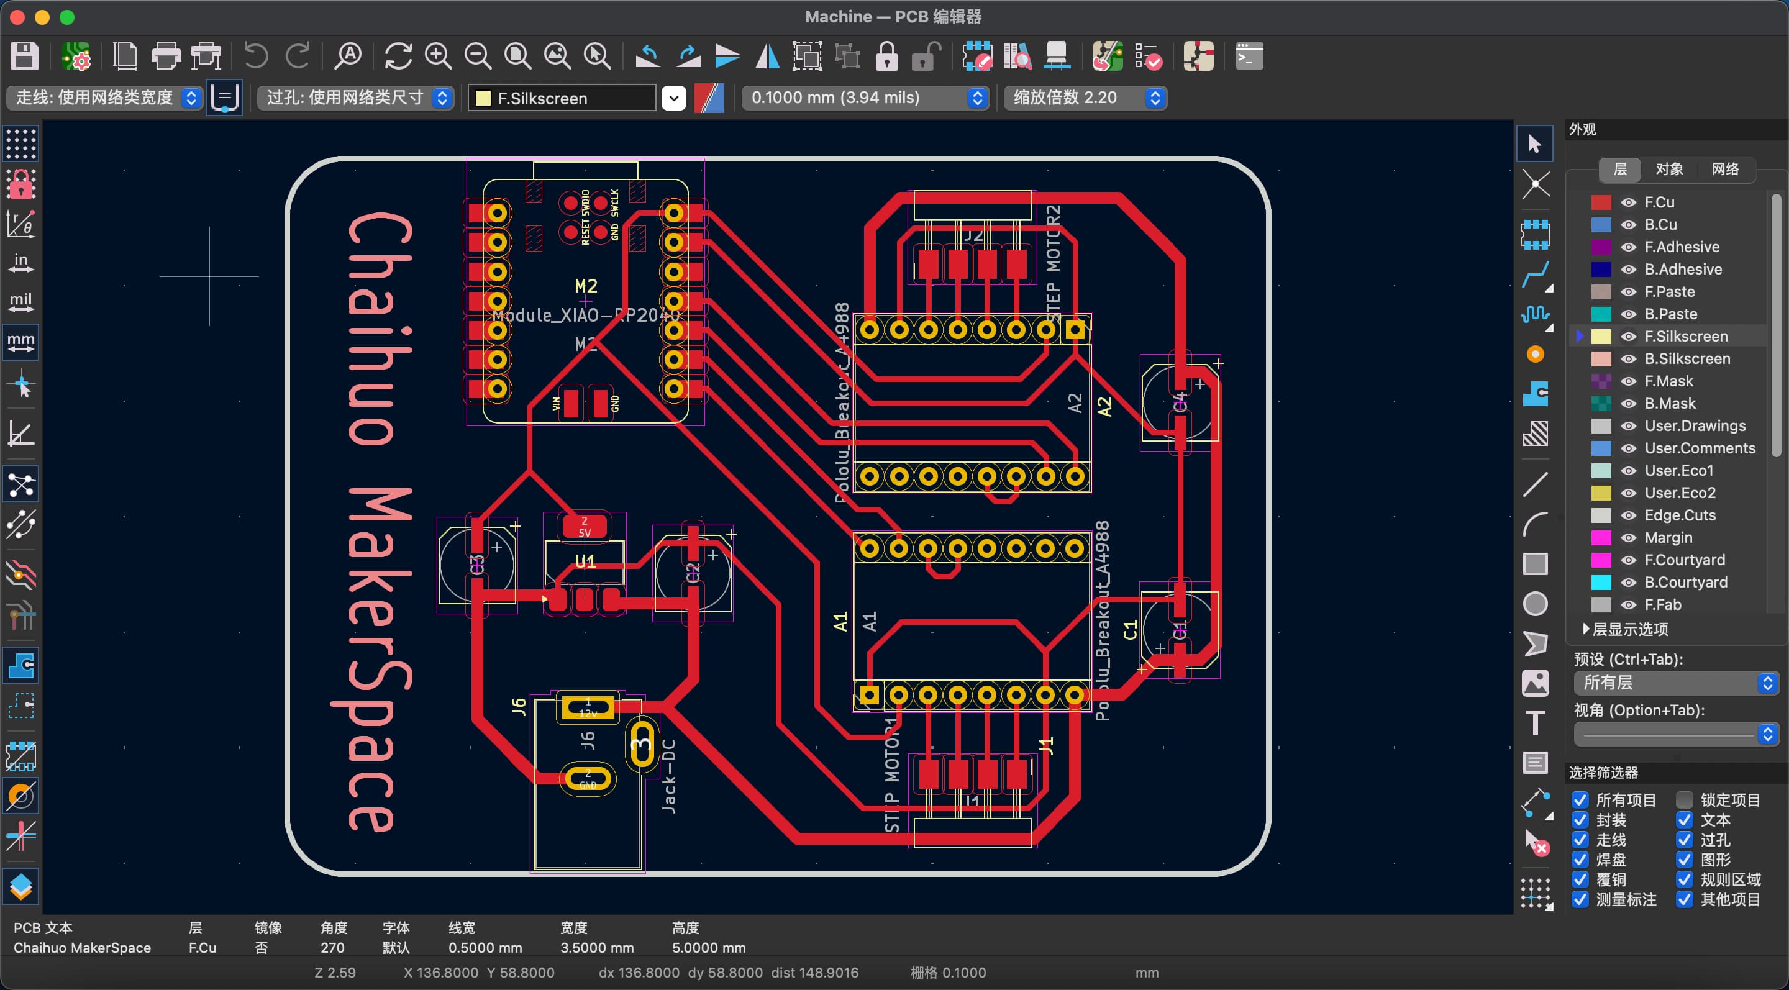Click the layer pair selector icon
This screenshot has width=1789, height=990.
[709, 98]
